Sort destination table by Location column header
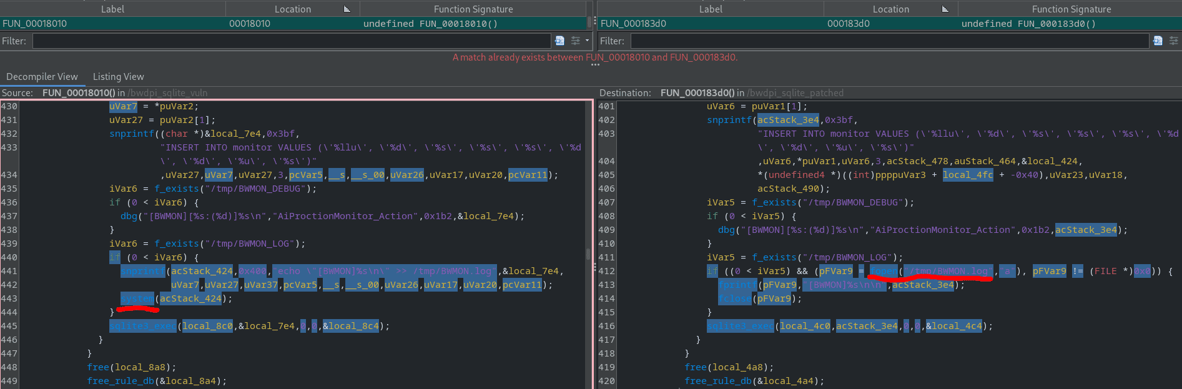This screenshot has width=1182, height=389. [890, 9]
